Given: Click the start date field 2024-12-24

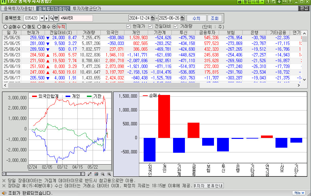Looking at the screenshot, I should (x=139, y=18).
